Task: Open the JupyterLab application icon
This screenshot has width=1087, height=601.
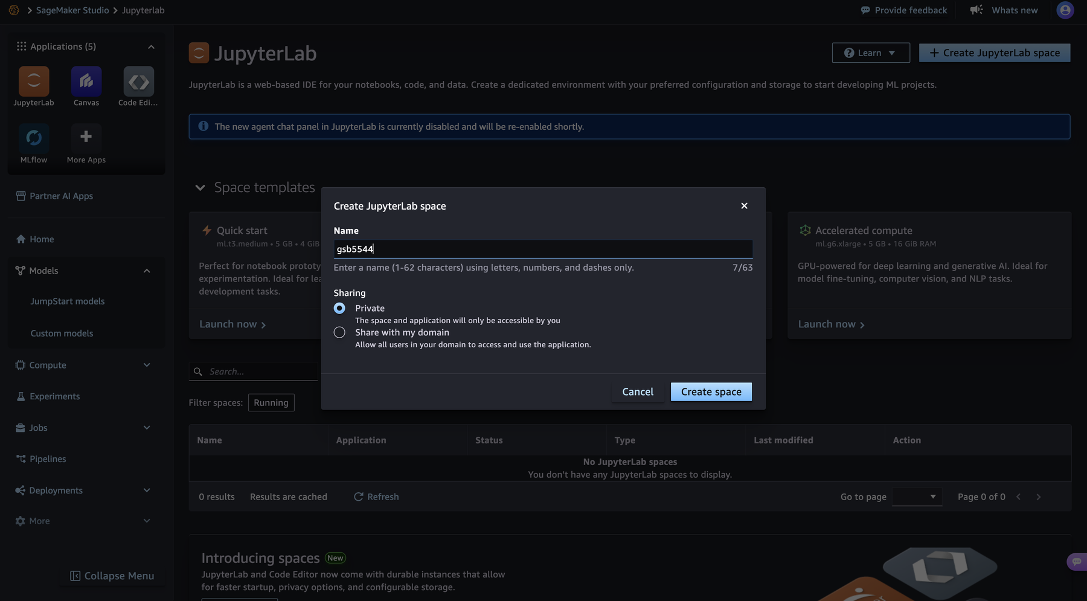Action: (x=34, y=82)
